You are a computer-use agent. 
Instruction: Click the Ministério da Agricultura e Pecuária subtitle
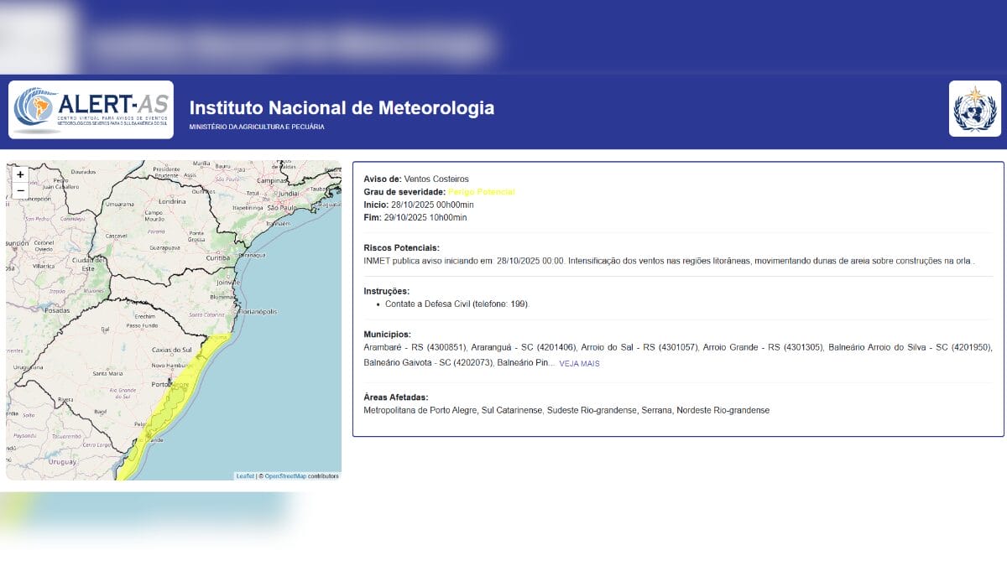coord(257,127)
